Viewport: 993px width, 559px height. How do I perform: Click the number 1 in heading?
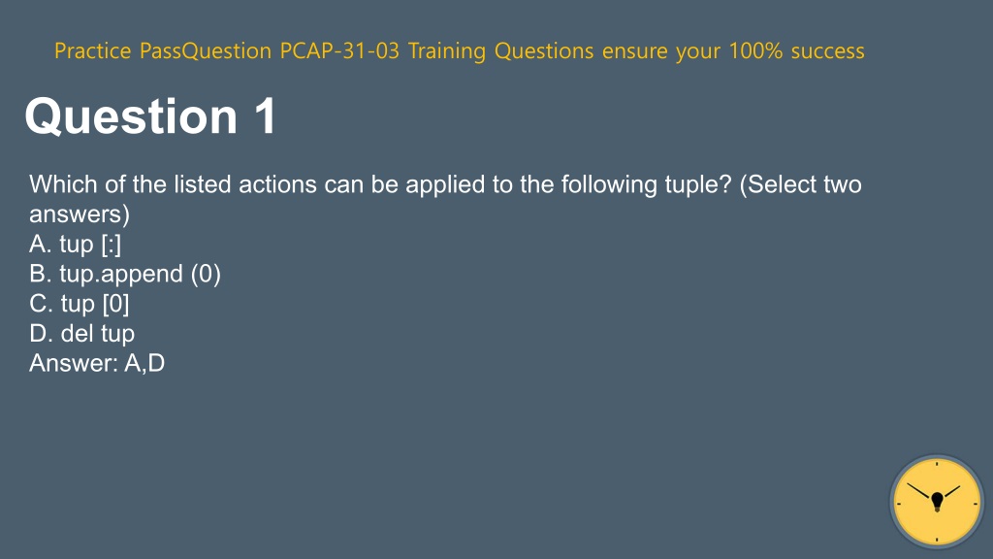coord(266,116)
